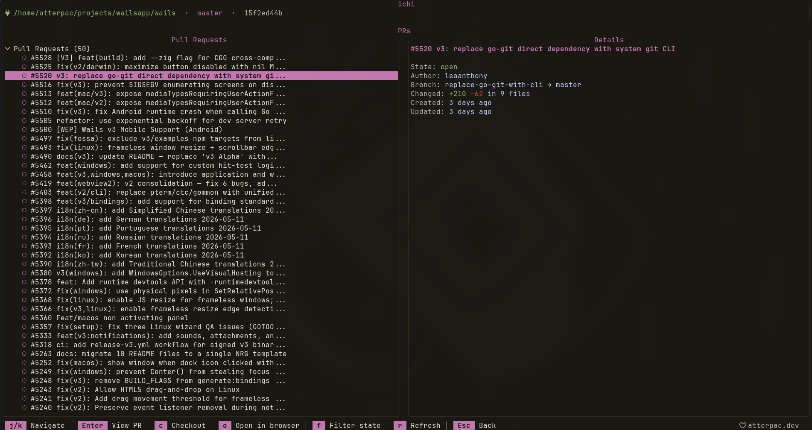Click the Esc Back shortcut
Viewport: 812px width, 430px height.
click(x=474, y=425)
